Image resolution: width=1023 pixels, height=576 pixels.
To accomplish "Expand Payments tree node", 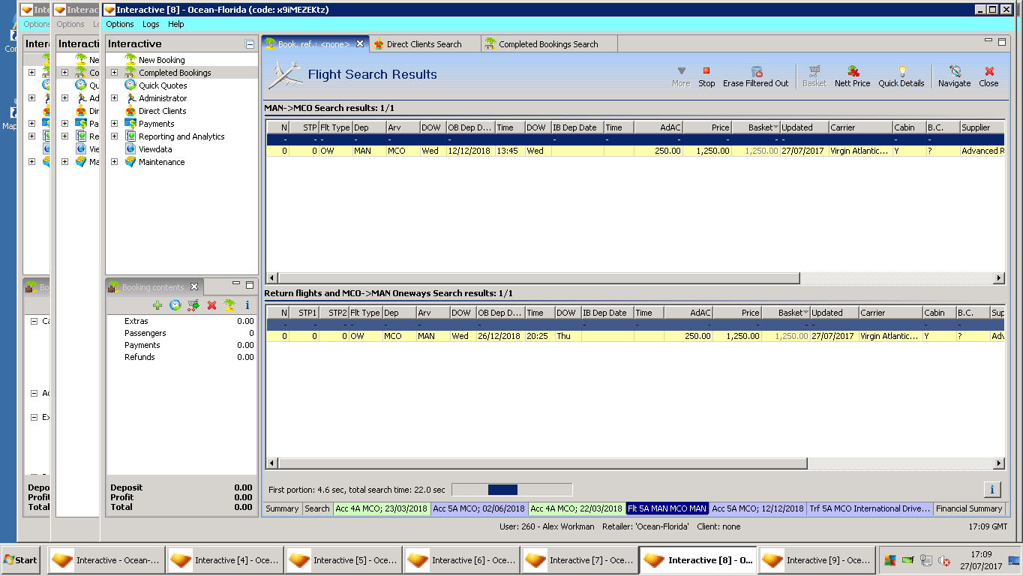I will click(115, 124).
